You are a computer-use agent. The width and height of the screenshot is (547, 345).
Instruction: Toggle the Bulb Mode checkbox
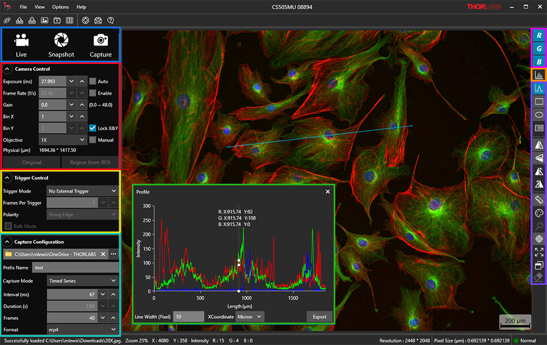(x=8, y=226)
